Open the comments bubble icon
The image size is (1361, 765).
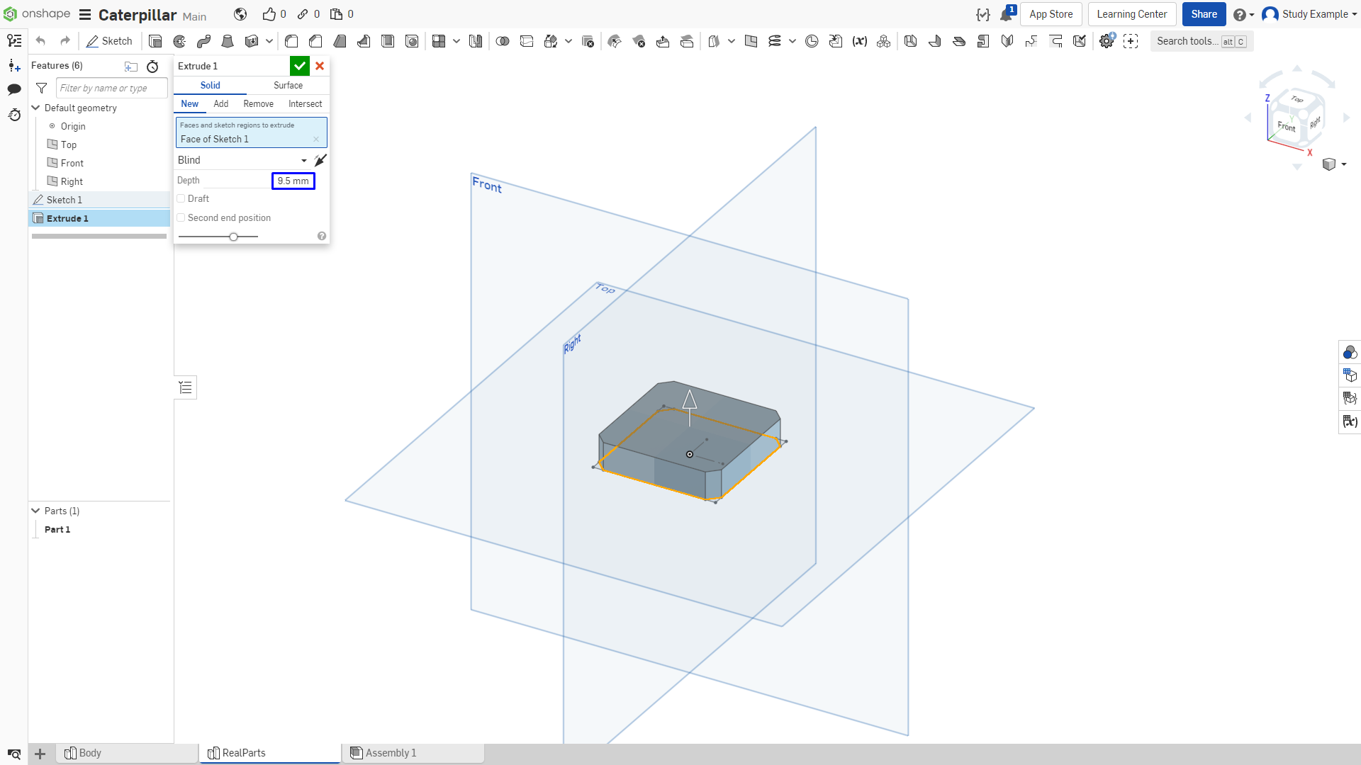[14, 89]
